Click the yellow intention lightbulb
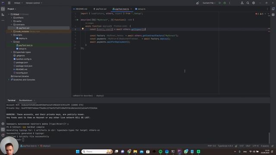Image resolution: width=276 pixels, height=155 pixels. pos(83,29)
